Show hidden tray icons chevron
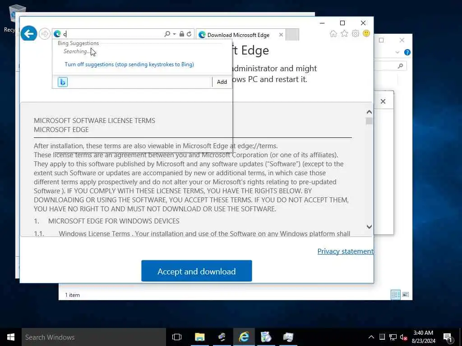Screen dimensions: 462x346 371,337
